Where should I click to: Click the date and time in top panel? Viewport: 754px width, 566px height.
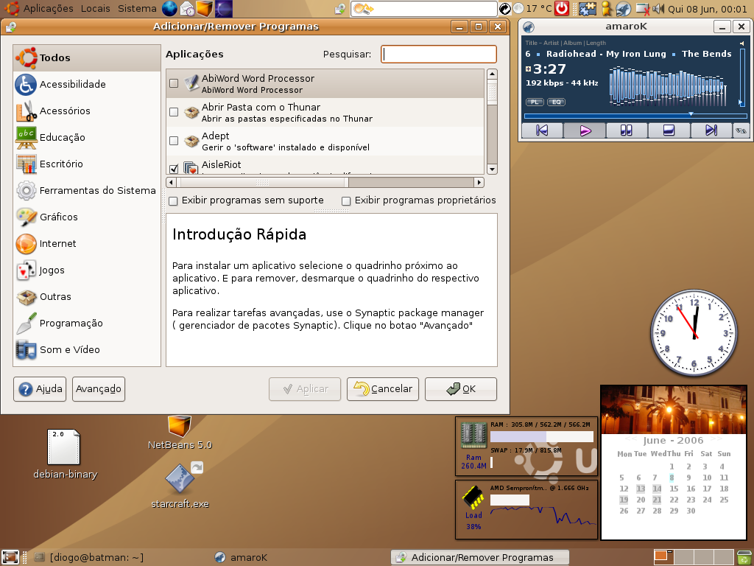(708, 8)
